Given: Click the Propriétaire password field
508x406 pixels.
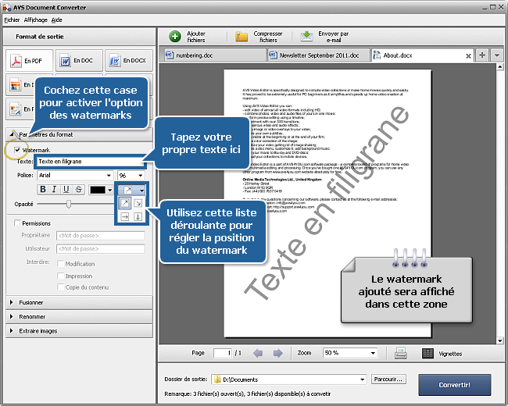Looking at the screenshot, I should tap(101, 235).
